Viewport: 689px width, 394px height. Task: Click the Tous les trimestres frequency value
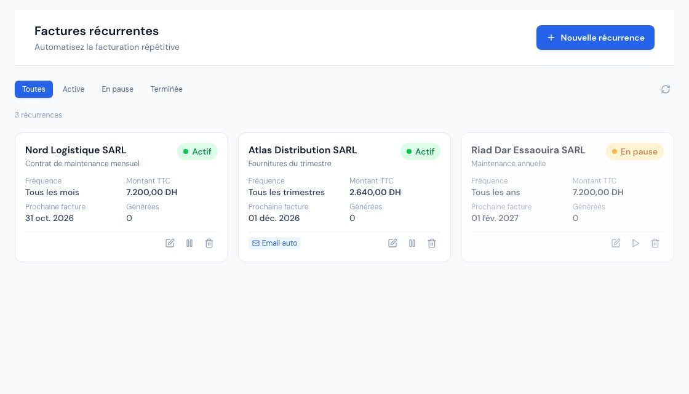coord(287,192)
